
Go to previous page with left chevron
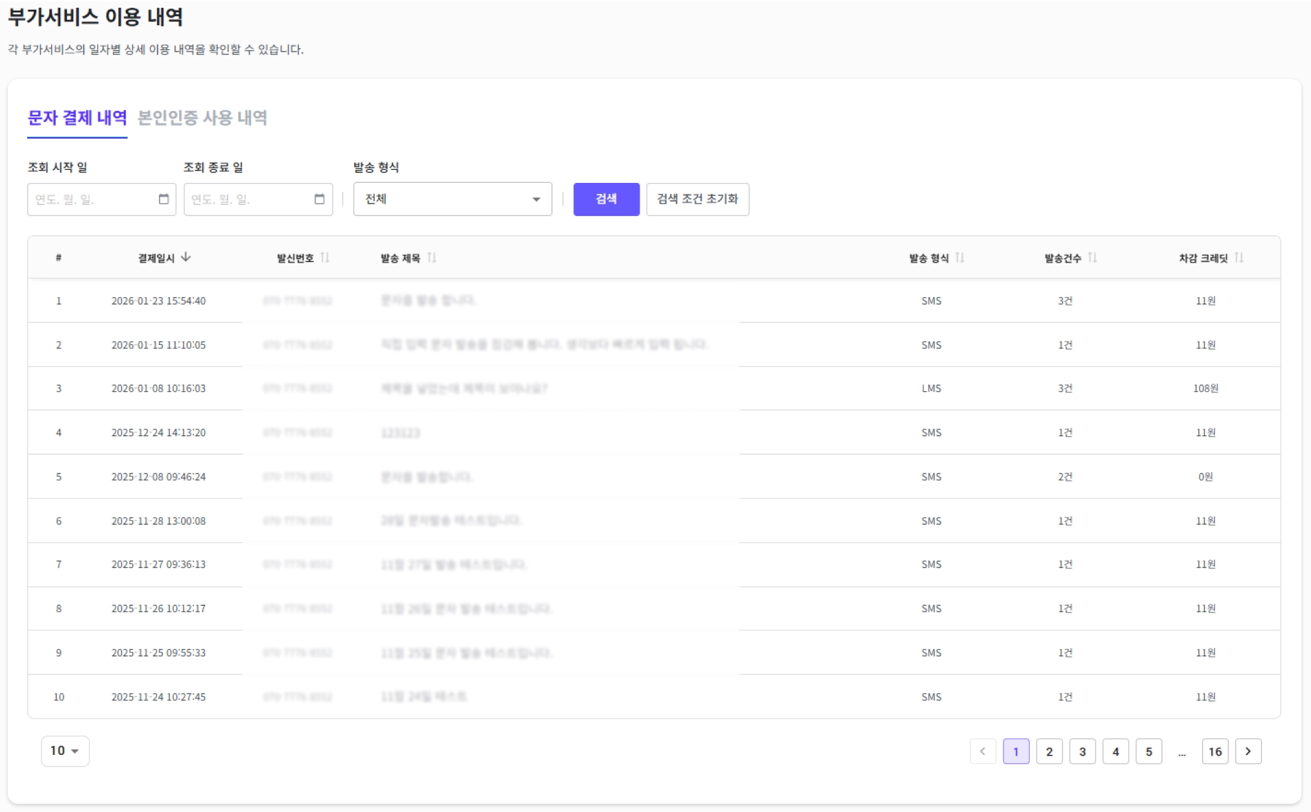983,751
